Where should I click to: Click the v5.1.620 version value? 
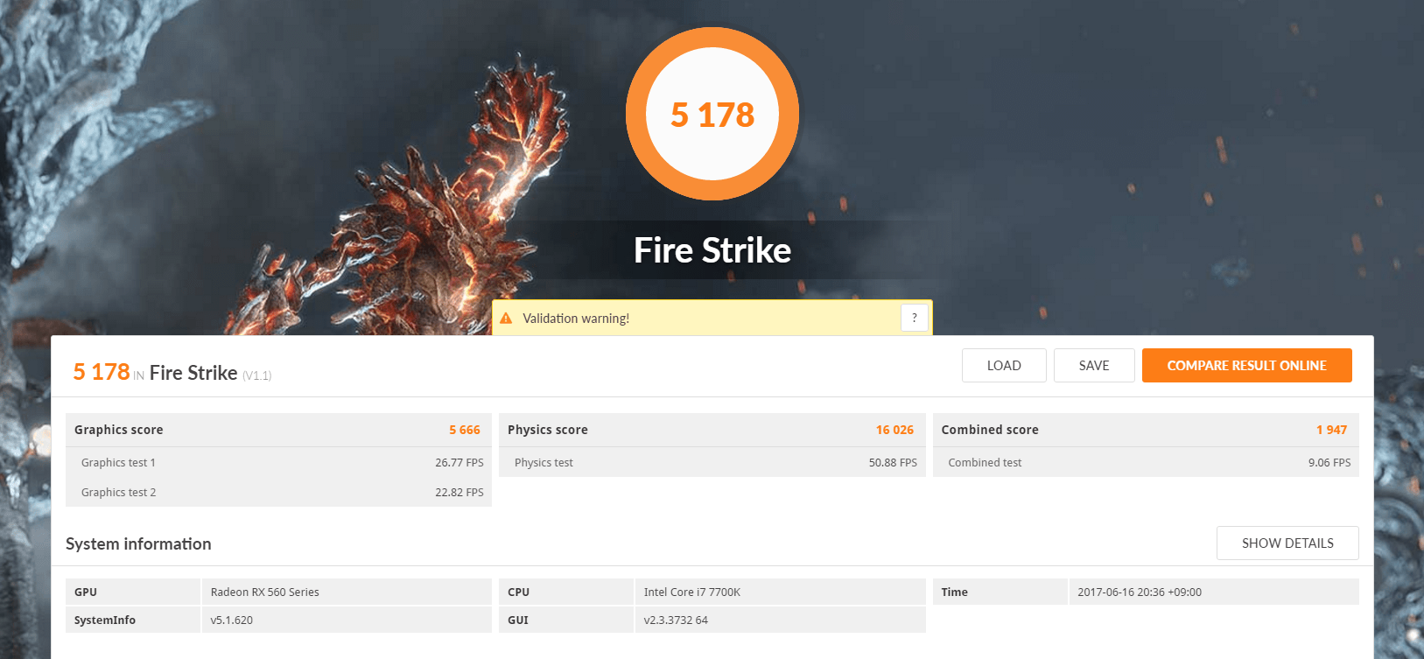[231, 620]
